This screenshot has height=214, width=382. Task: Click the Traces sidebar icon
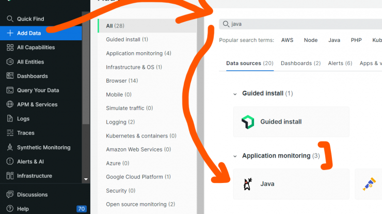click(10, 133)
